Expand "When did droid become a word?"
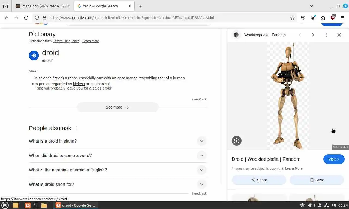Viewport: 349px width, 209px height. coord(118,155)
